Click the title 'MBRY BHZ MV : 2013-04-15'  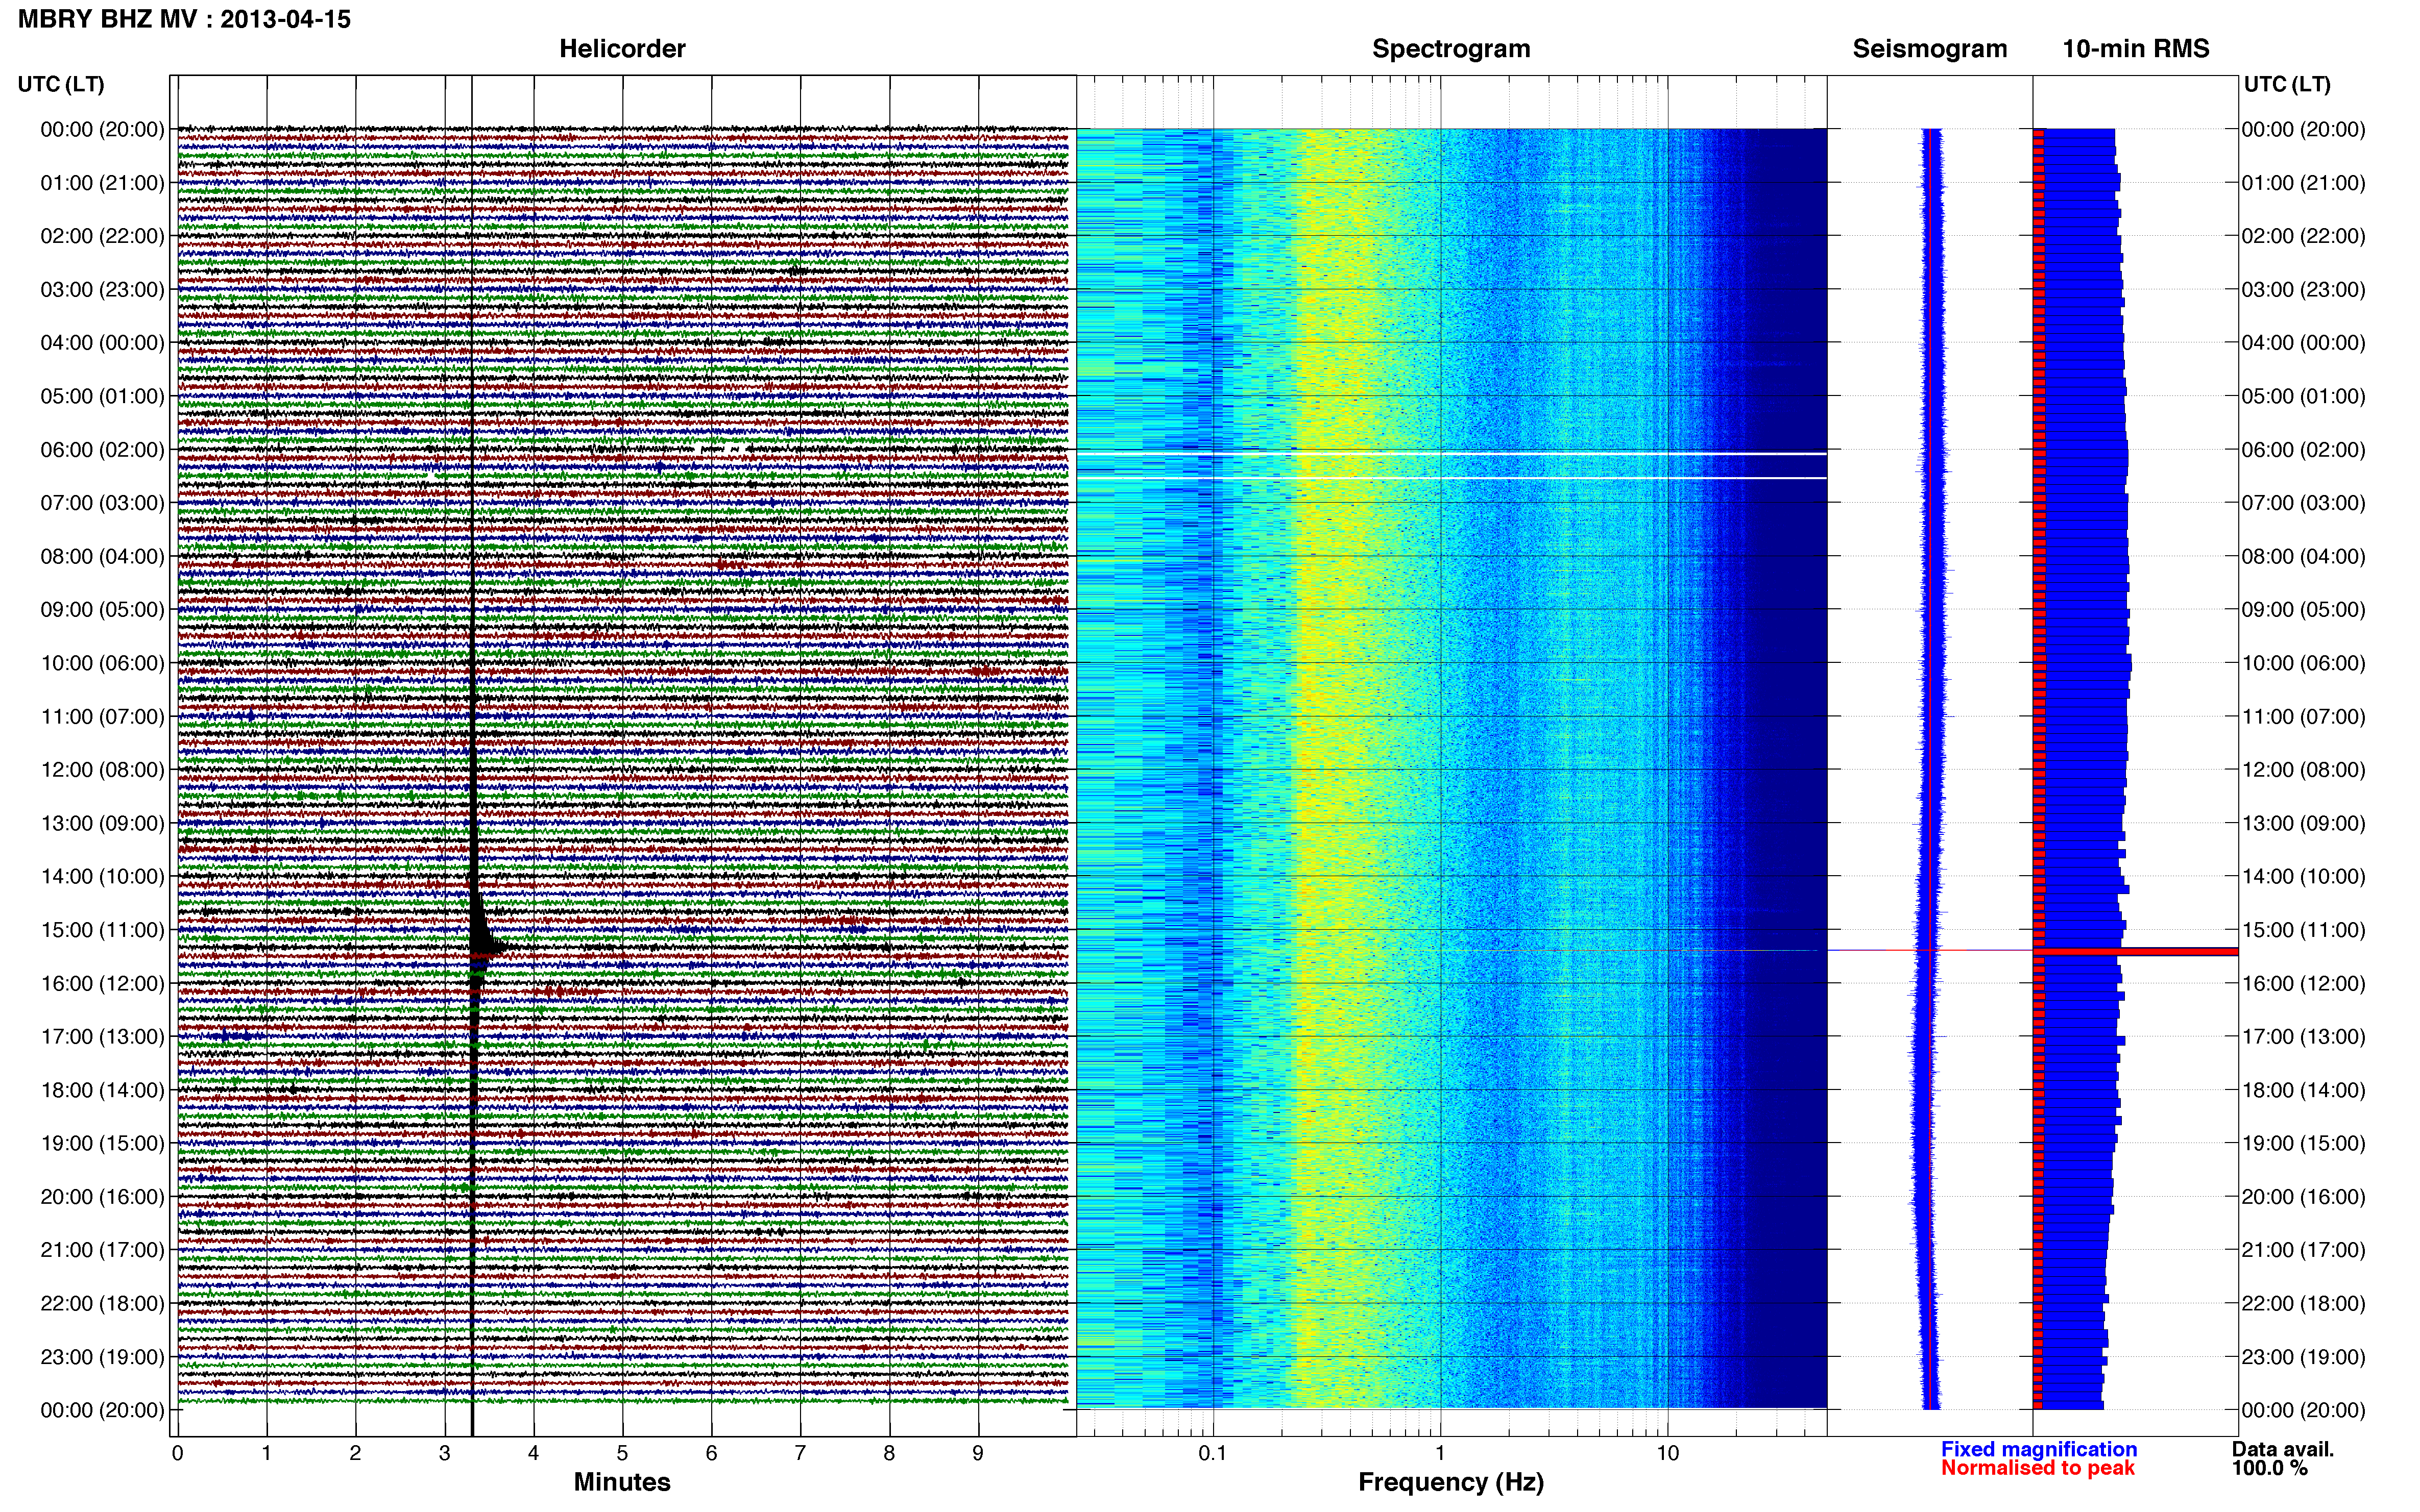[x=184, y=19]
